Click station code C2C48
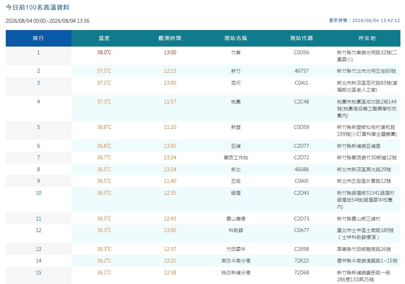The width and height of the screenshot is (405, 284). click(x=302, y=102)
